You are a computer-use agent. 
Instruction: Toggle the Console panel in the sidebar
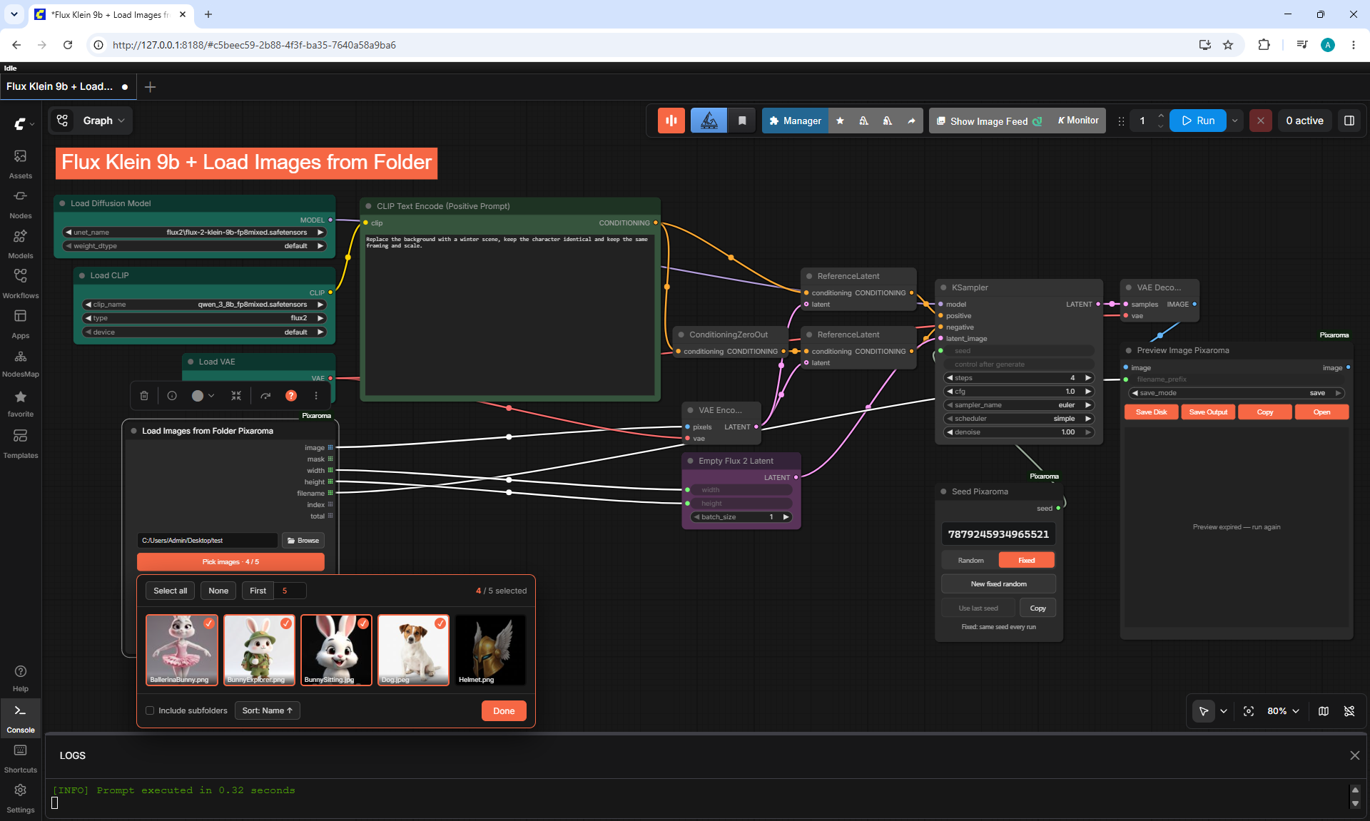coord(21,718)
